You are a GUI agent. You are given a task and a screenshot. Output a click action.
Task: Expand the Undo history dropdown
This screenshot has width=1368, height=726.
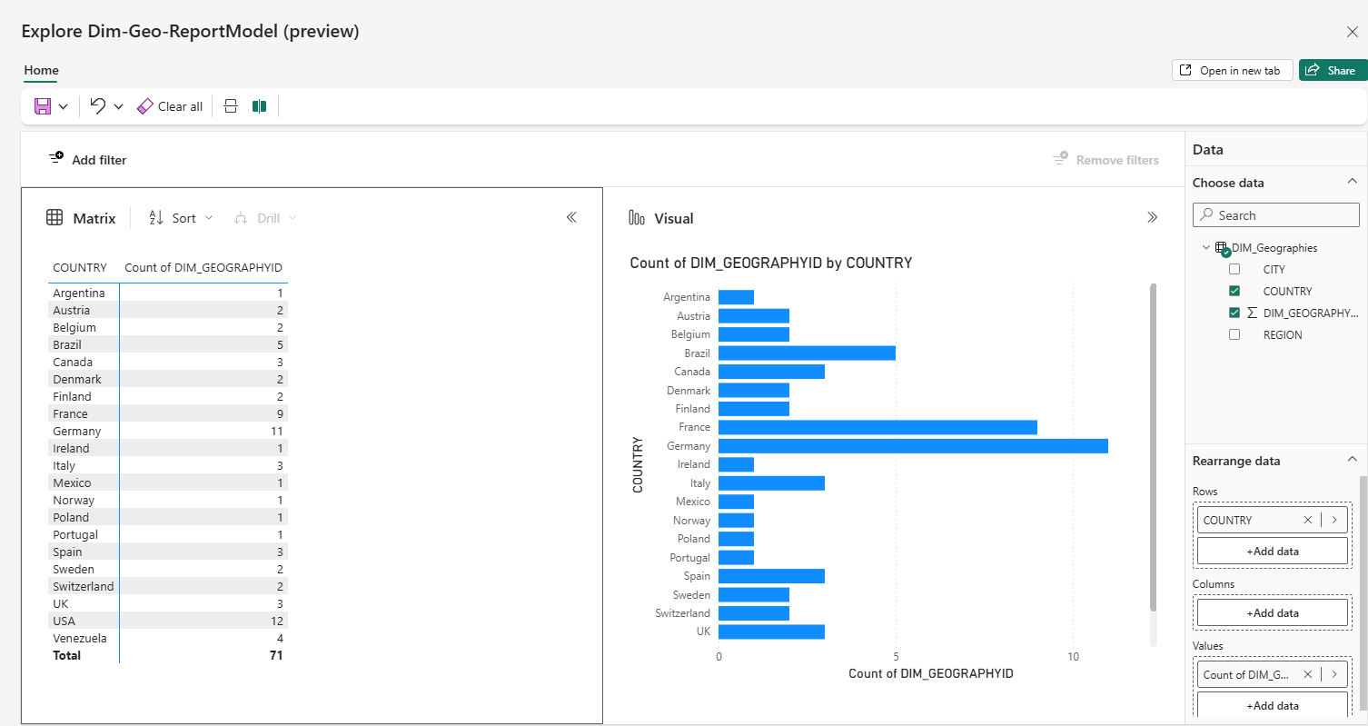116,105
